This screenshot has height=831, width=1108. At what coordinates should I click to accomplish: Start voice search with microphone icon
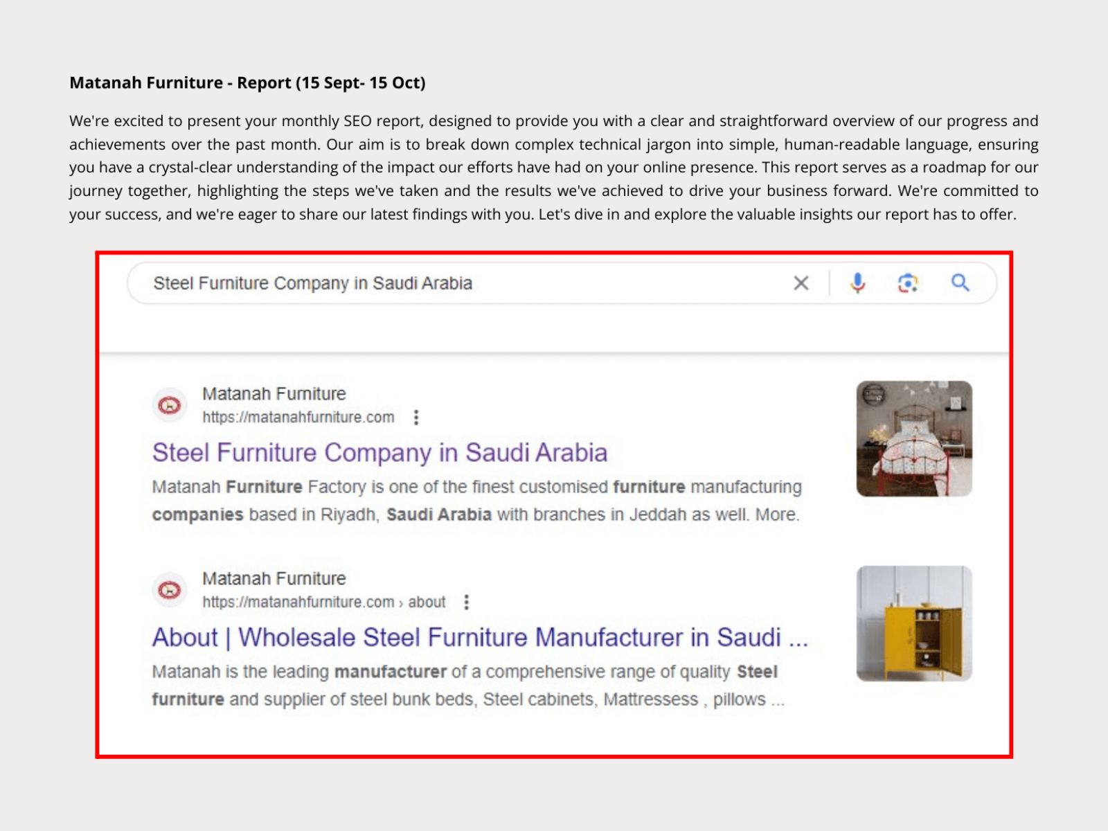click(857, 283)
